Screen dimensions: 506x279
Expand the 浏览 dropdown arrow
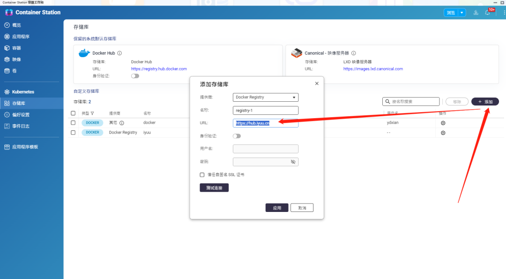[462, 13]
